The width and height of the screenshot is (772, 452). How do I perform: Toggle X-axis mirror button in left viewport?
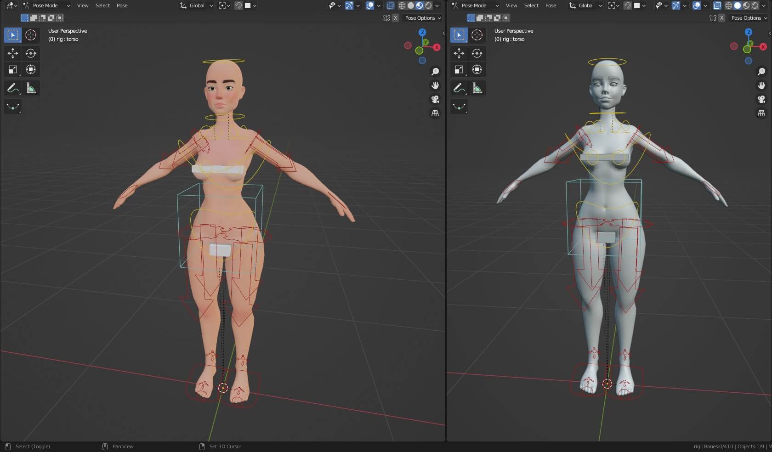tap(395, 18)
